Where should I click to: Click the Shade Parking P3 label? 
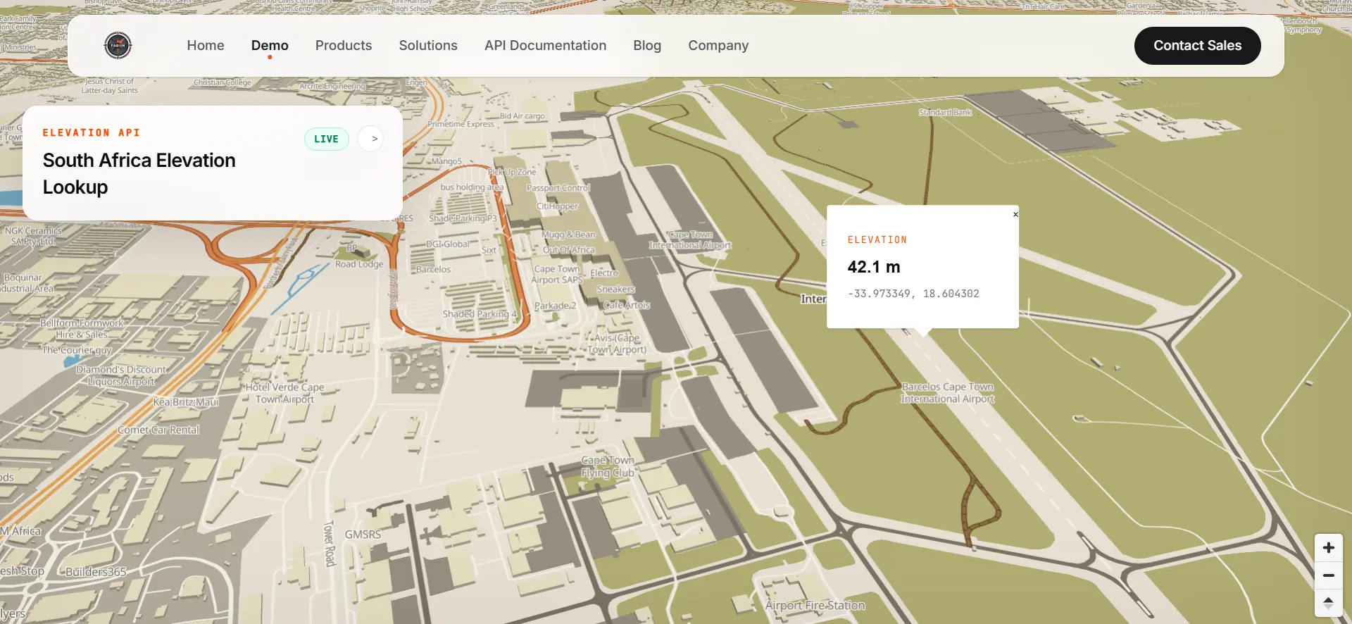coord(463,218)
